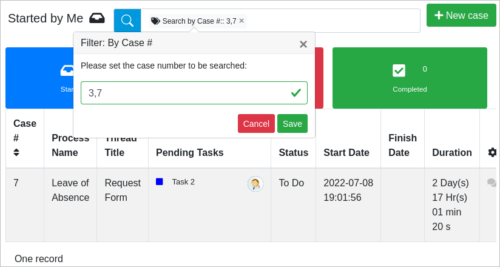Remove the Search by Case # filter tag
Viewport: 500px width, 267px height.
point(242,21)
